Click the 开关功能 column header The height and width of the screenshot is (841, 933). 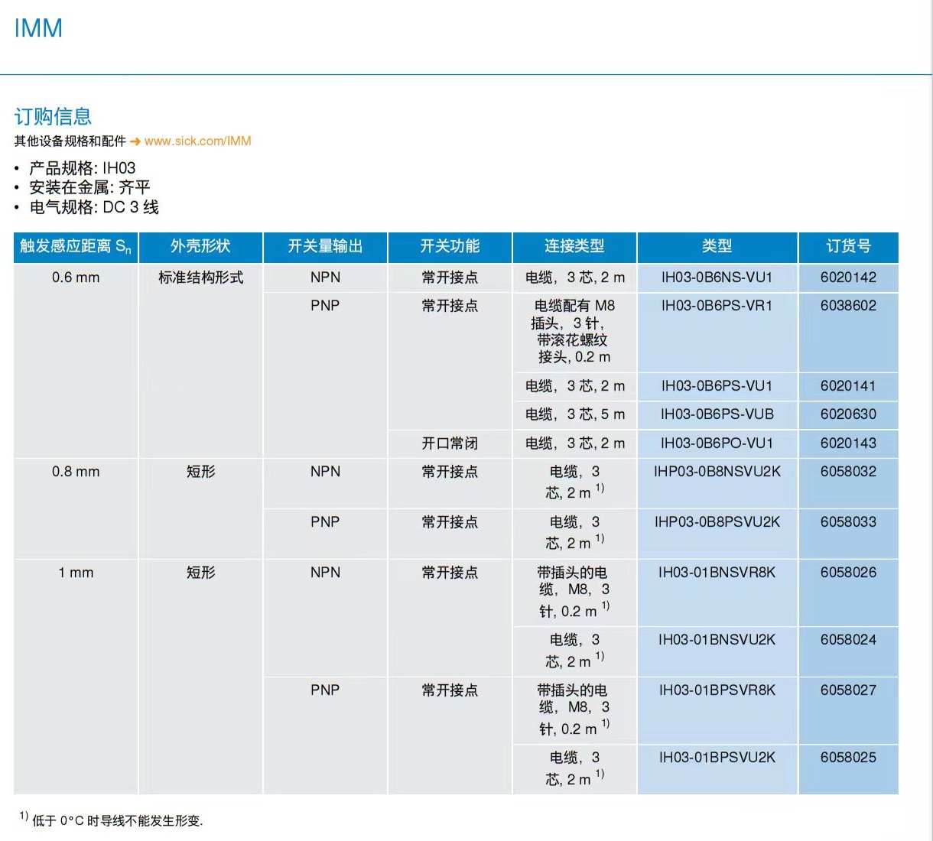click(x=450, y=246)
